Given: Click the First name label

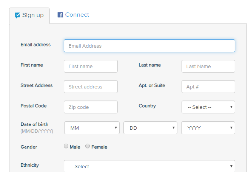Looking at the screenshot, I should click(x=32, y=65).
